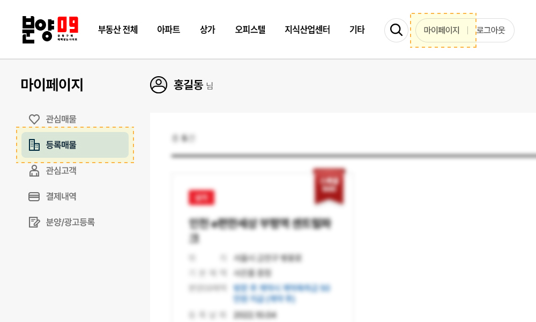Select 지식산업센터 in the navigation bar
The height and width of the screenshot is (322, 536).
(x=307, y=30)
